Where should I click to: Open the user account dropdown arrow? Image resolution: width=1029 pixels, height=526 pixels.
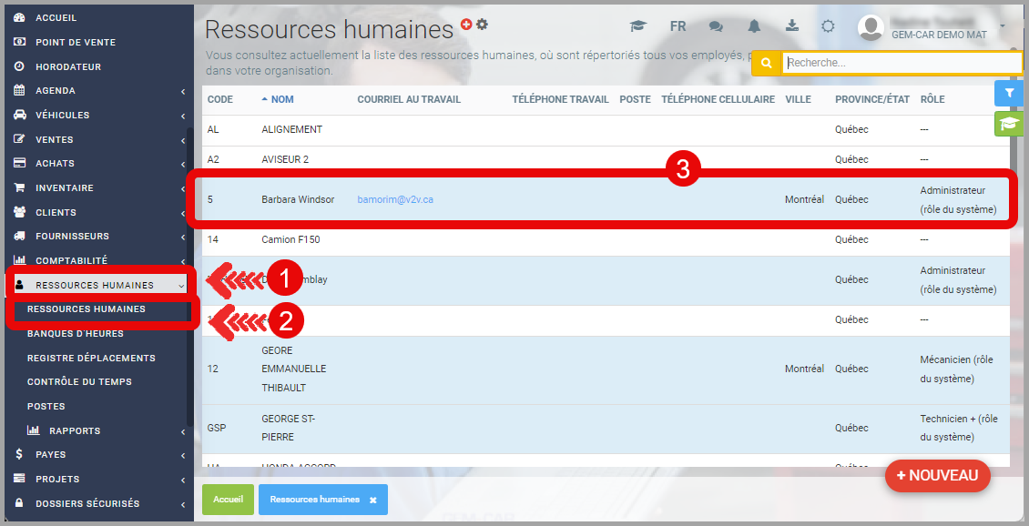1003,26
